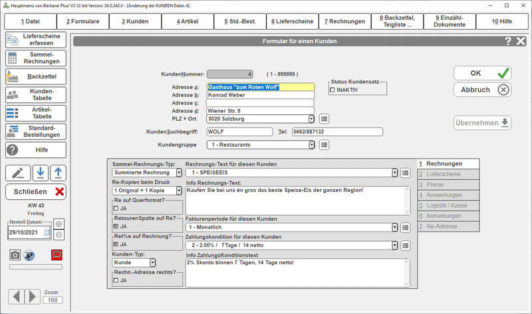Click the Tel input field
The height and width of the screenshot is (314, 532).
coord(337,131)
